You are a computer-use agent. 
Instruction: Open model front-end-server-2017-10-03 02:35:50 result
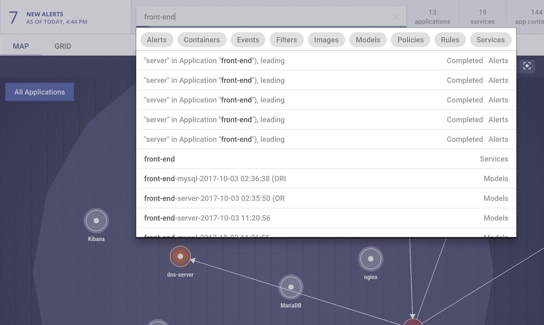pos(326,198)
